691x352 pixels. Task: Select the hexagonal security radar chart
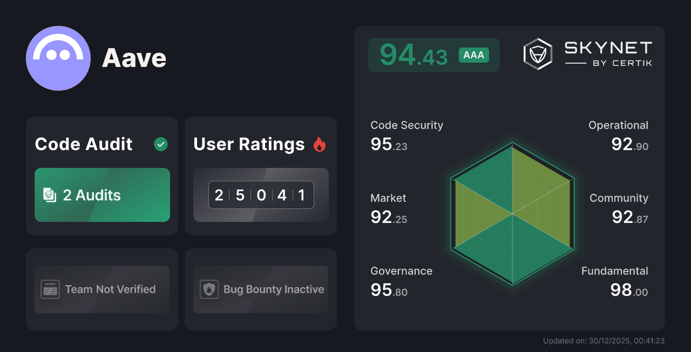[x=512, y=214]
